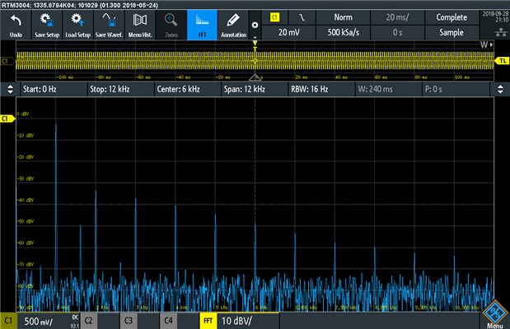The width and height of the screenshot is (510, 329).
Task: Click the yellow C1 trigger source badge
Action: pyautogui.click(x=275, y=17)
